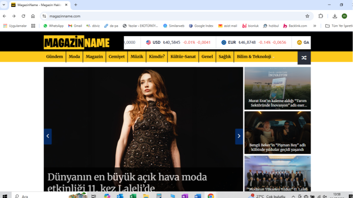Open Excel from the taskbar
The image size is (353, 198).
133,196
